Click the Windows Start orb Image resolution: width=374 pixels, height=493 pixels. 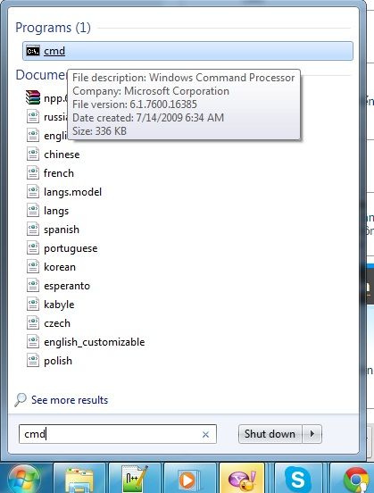(x=24, y=479)
